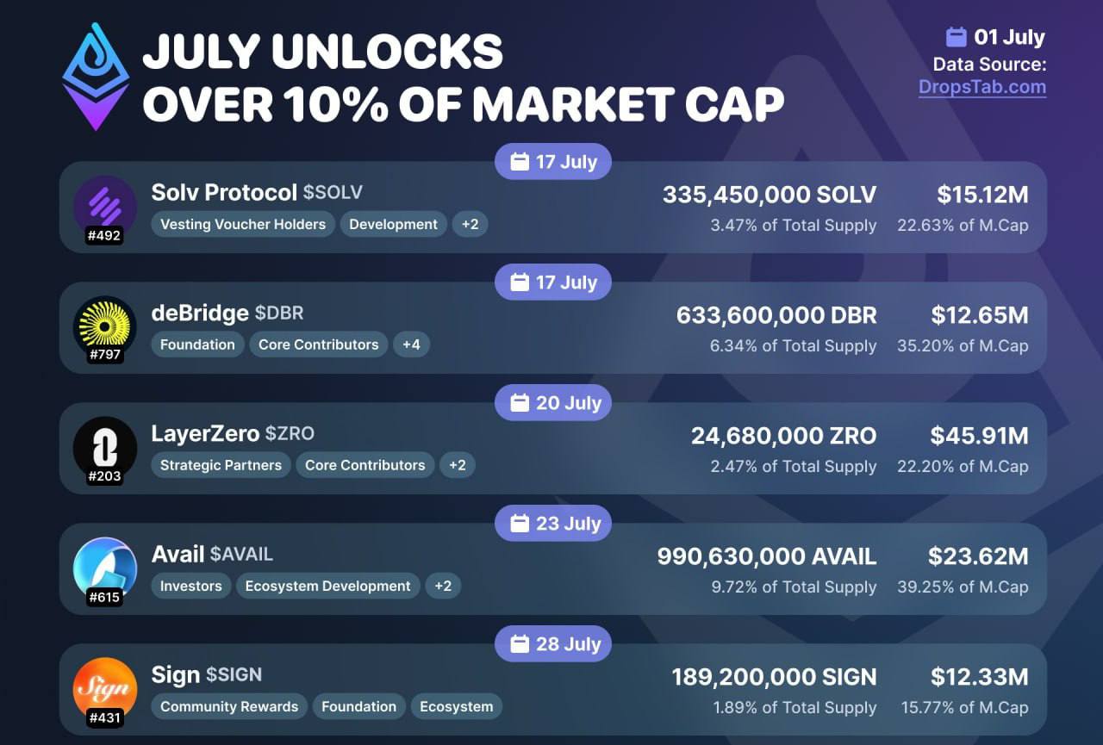
Task: Click the 20 July date badge
Action: [x=553, y=403]
